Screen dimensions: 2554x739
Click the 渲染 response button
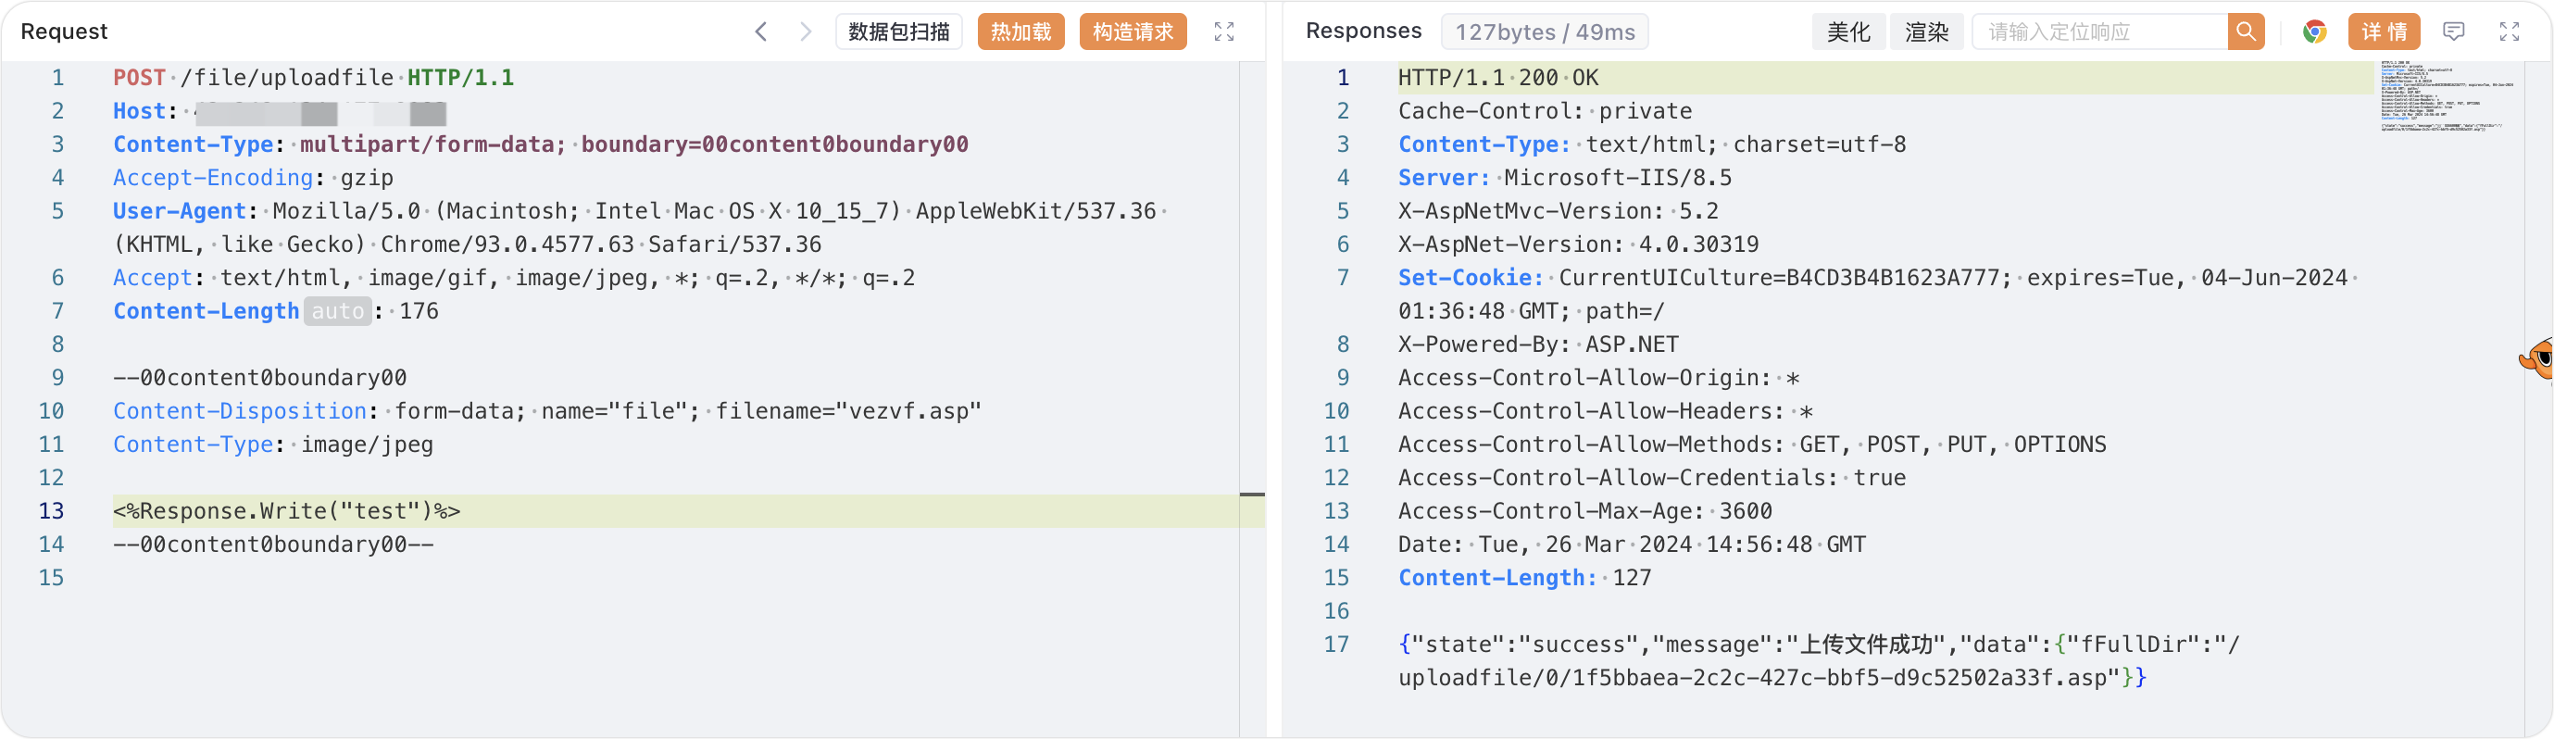(x=1925, y=31)
